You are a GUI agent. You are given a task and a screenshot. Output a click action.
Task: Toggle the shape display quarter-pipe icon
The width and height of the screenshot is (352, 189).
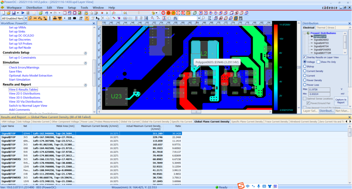point(30,18)
